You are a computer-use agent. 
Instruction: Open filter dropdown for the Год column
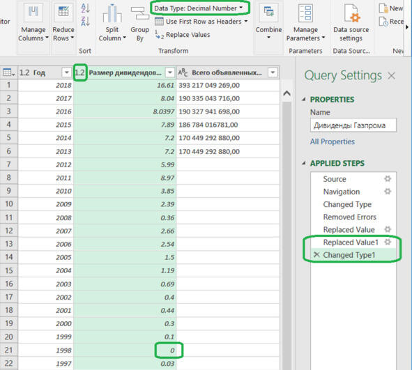coord(66,72)
